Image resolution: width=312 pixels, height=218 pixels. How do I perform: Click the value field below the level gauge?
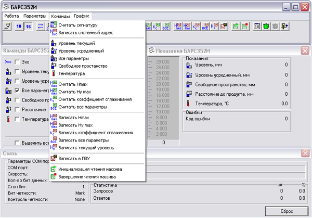[164, 143]
